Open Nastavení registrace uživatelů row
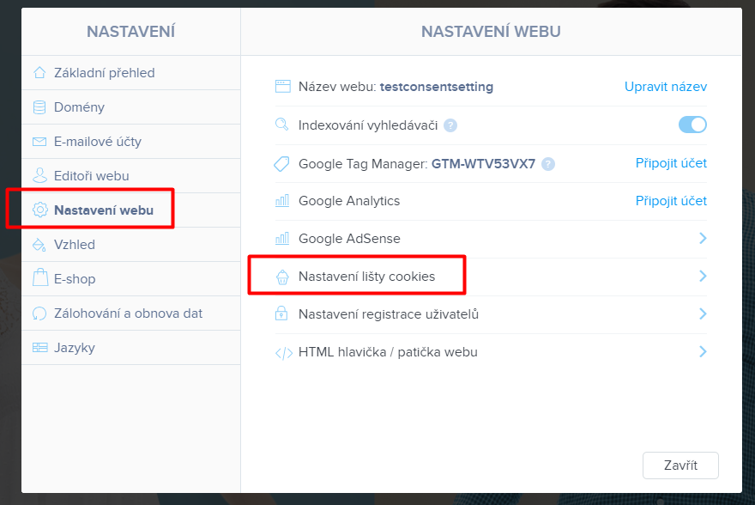Image resolution: width=755 pixels, height=505 pixels. [491, 314]
